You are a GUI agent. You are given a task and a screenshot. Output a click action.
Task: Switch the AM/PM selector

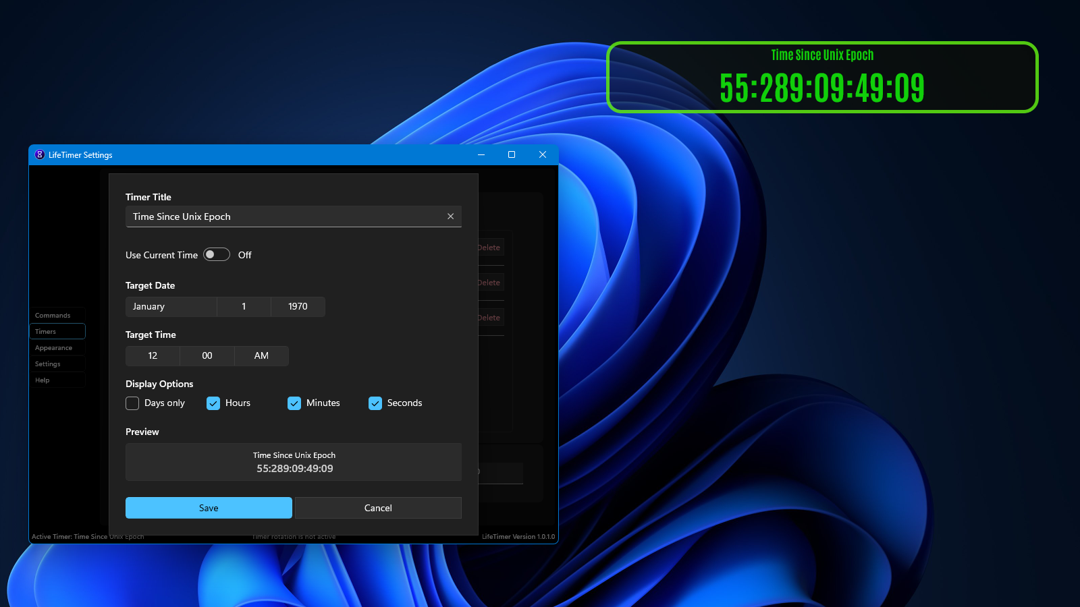[261, 355]
